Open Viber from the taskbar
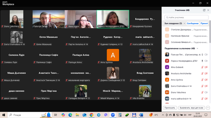Screen dimensions: 211x118 click(106, 115)
